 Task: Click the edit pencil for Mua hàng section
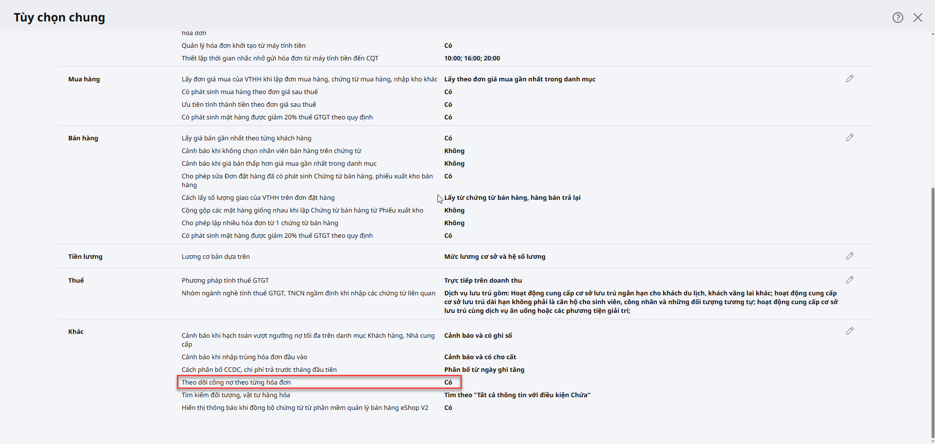click(849, 78)
